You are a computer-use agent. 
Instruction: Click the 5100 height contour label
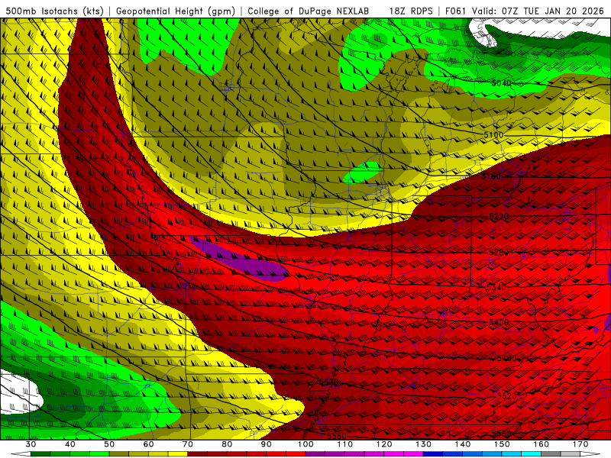click(x=493, y=135)
